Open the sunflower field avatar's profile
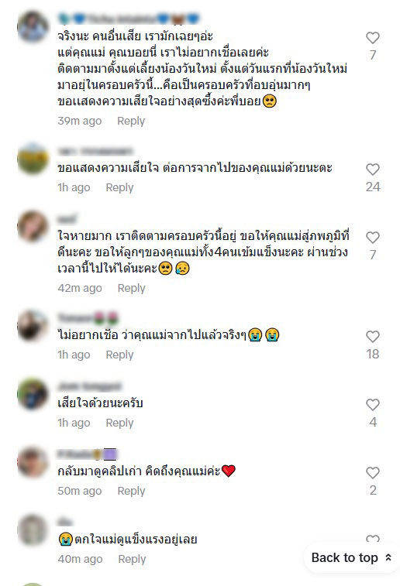This screenshot has width=400, height=586. tap(33, 159)
